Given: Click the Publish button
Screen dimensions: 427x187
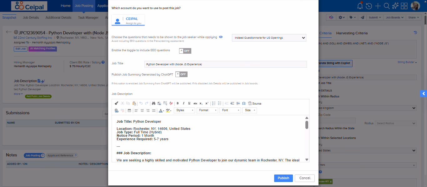Looking at the screenshot, I should point(284,178).
